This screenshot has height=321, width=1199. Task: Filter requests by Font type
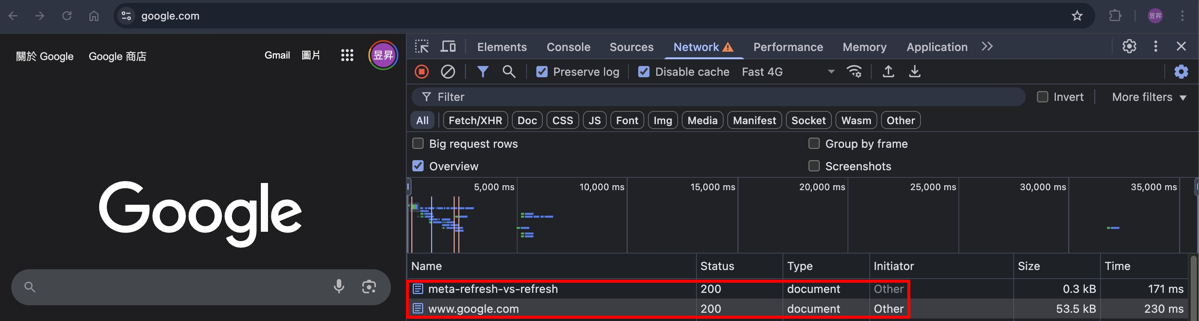tap(627, 120)
